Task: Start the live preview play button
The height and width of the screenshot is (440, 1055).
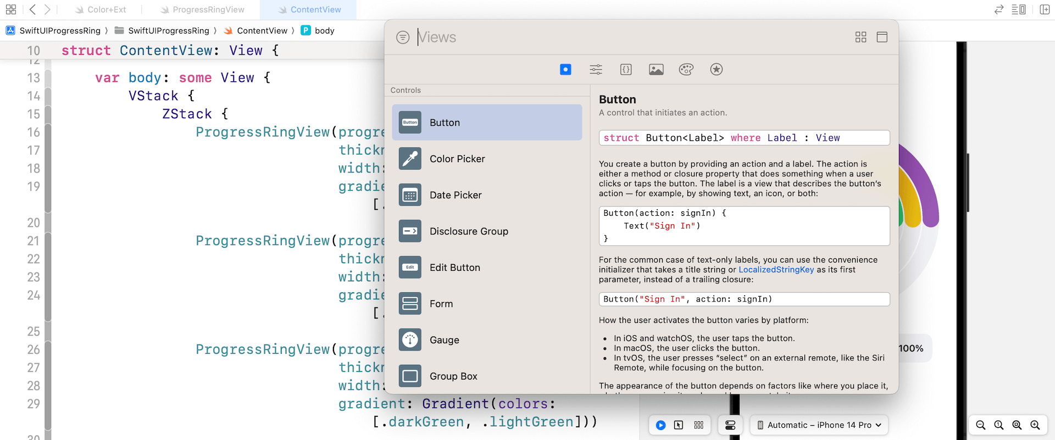Action: 661,425
